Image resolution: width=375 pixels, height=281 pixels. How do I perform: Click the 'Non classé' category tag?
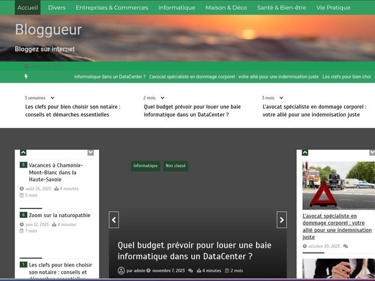point(176,166)
